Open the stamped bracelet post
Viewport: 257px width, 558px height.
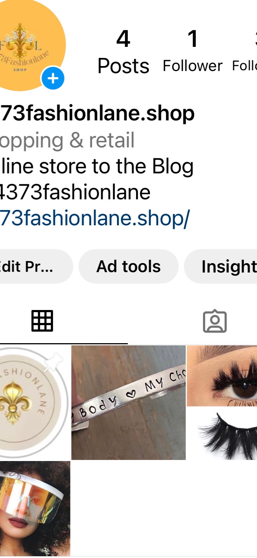tap(128, 402)
